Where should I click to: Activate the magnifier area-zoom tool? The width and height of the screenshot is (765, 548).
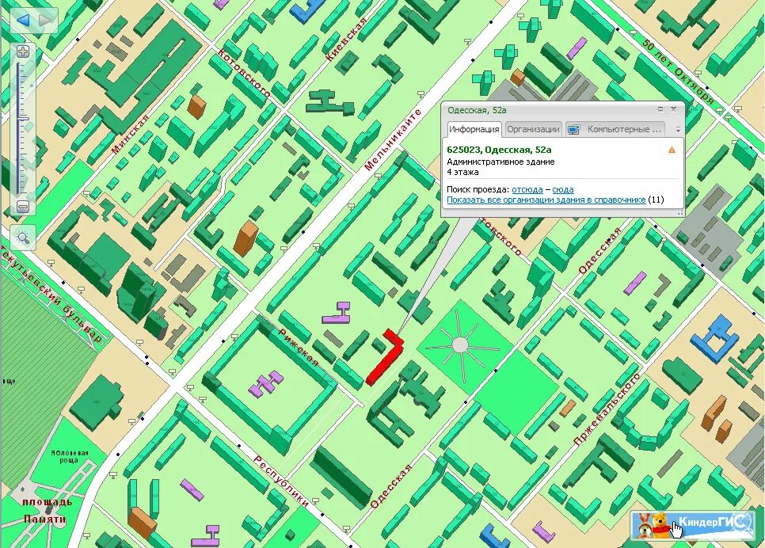click(23, 238)
